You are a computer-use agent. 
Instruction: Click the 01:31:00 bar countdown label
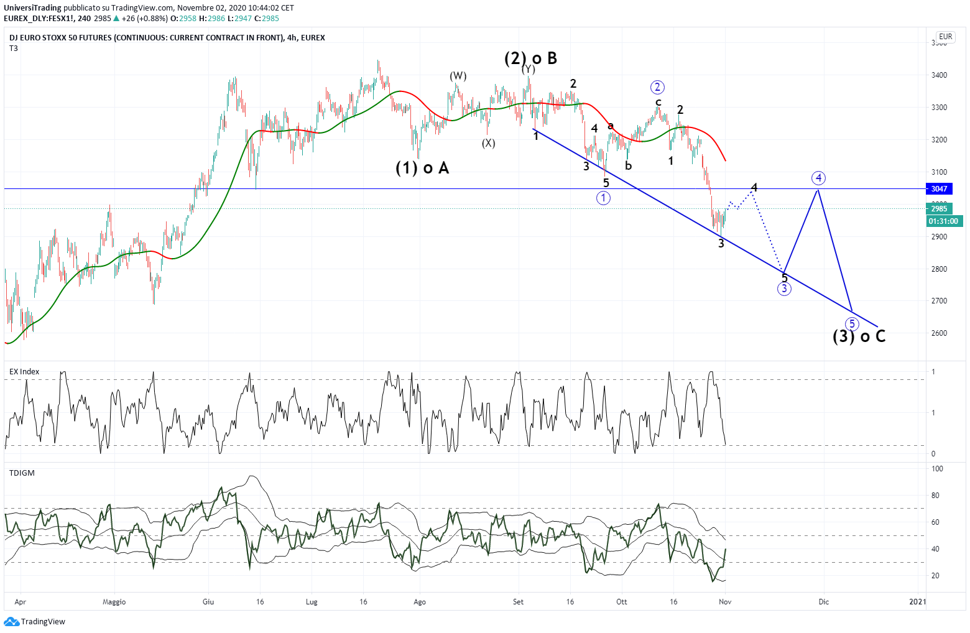(943, 221)
